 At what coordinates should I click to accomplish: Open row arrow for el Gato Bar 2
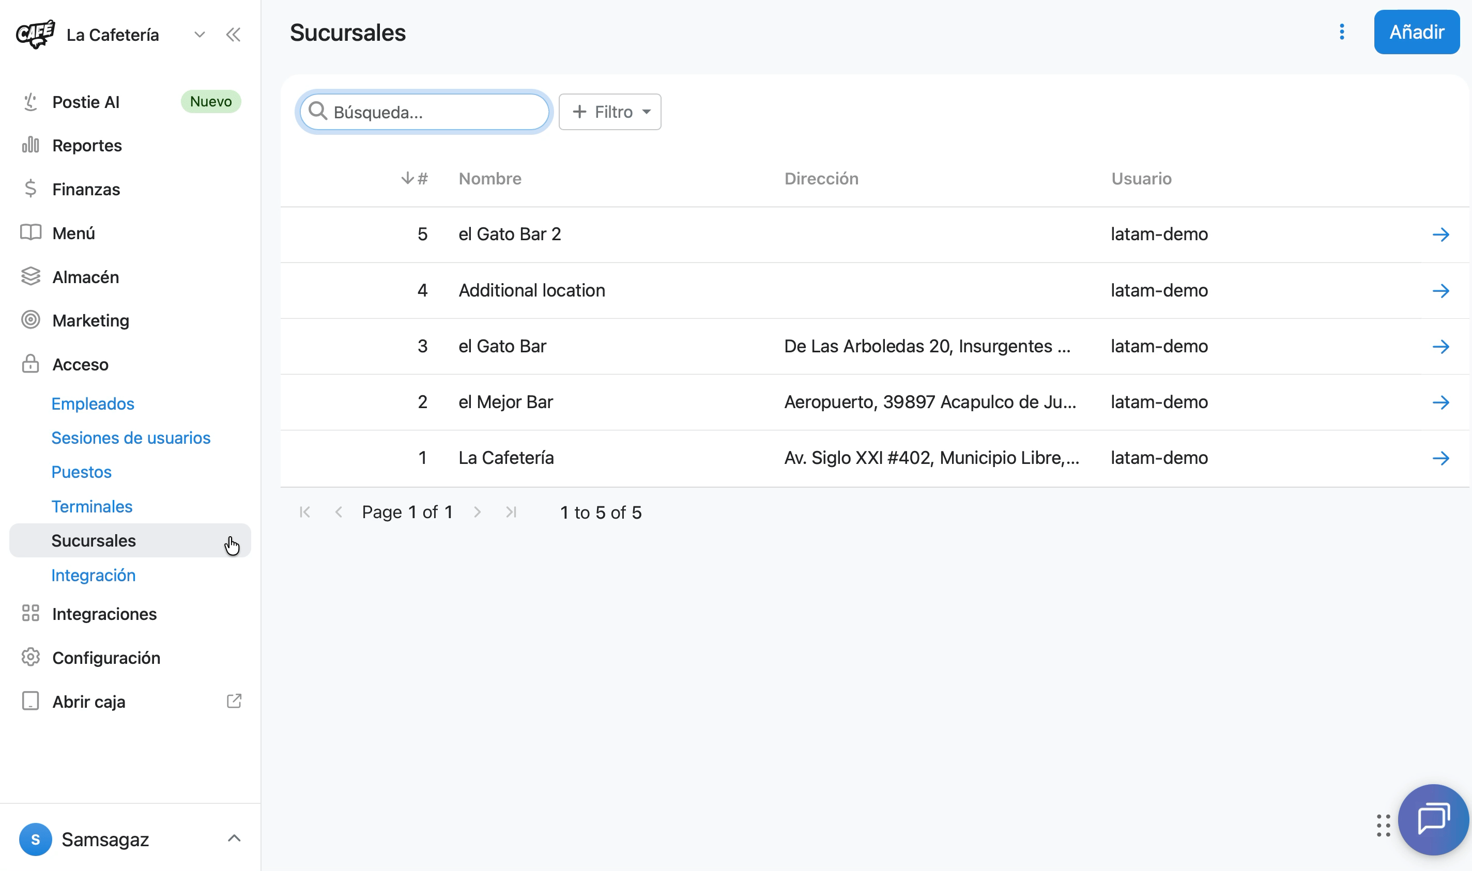pyautogui.click(x=1441, y=235)
